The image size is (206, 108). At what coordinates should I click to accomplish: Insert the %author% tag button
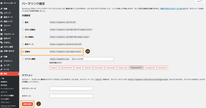point(162,68)
